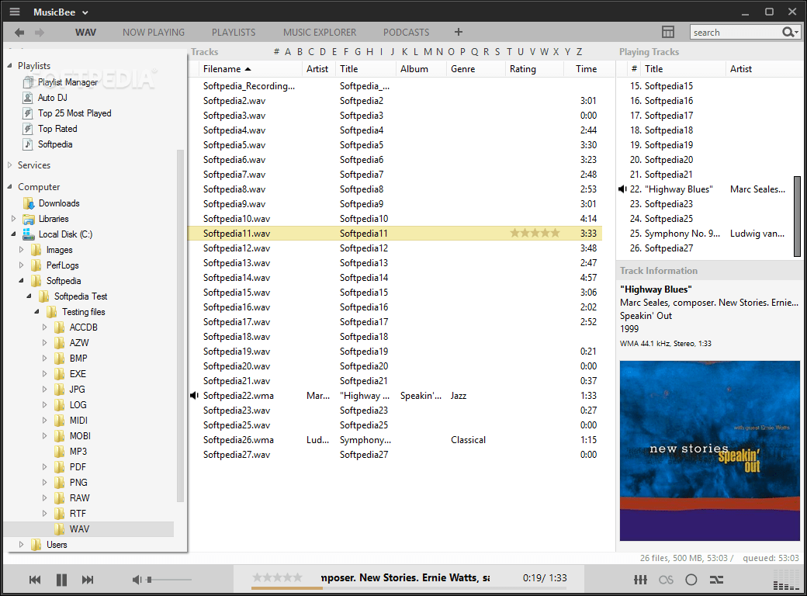807x596 pixels.
Task: Collapse the Testing files folder
Action: tap(36, 311)
